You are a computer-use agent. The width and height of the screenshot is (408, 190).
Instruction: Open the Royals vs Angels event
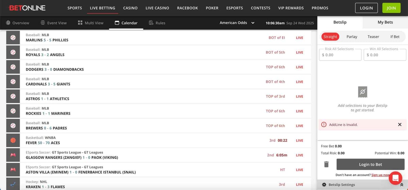(x=158, y=52)
